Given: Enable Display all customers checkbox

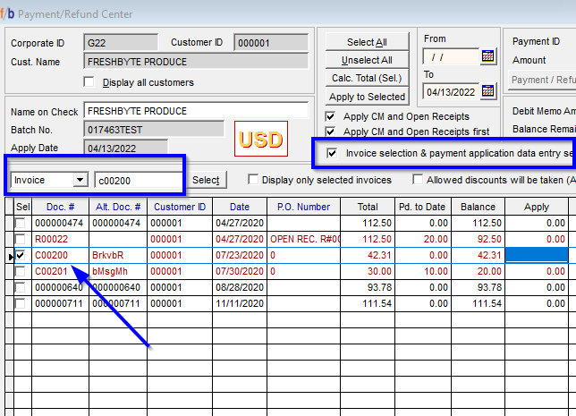Looking at the screenshot, I should click(89, 82).
